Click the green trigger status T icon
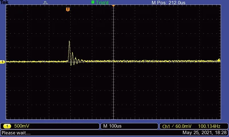Viewport: 229px width, 137px height. pos(93,2)
